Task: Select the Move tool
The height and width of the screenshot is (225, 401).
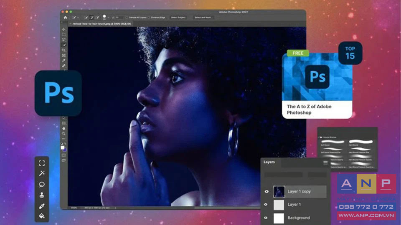Action: pos(63,29)
